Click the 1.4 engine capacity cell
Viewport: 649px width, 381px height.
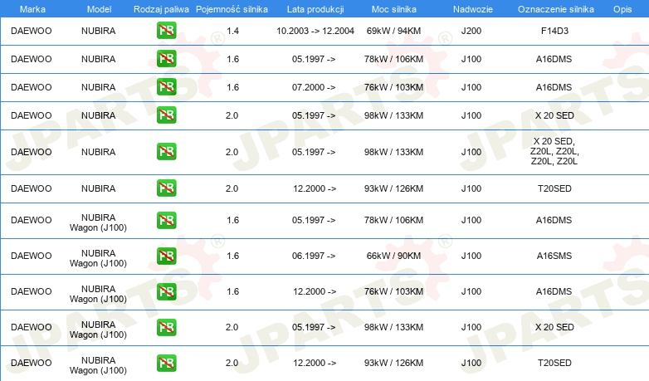click(x=232, y=31)
